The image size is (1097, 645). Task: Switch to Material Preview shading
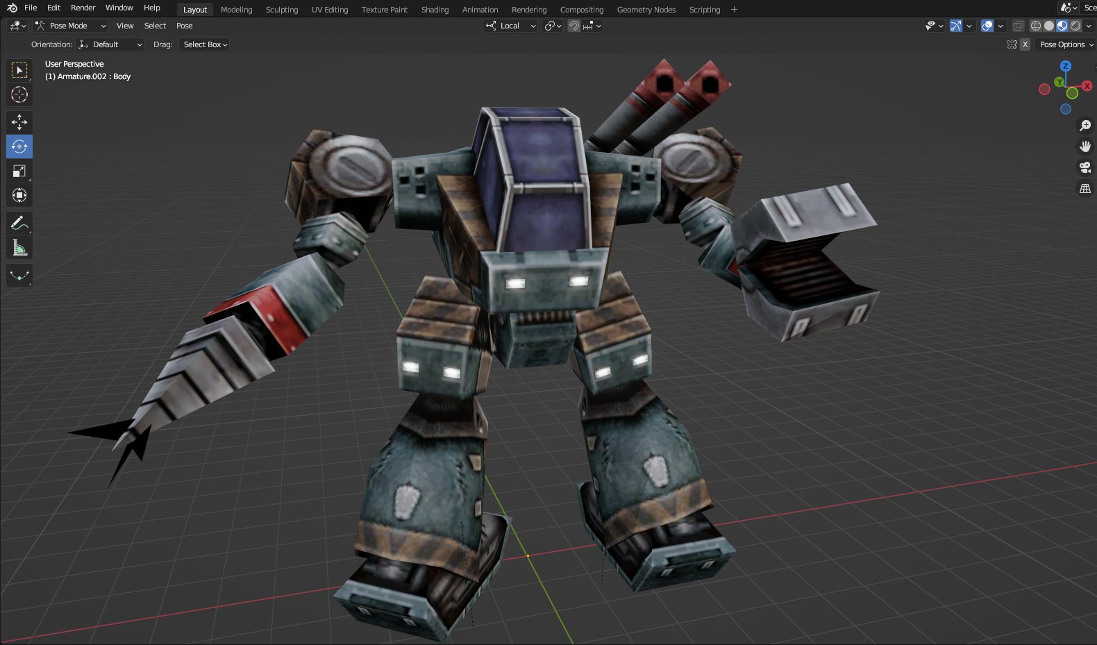1062,26
